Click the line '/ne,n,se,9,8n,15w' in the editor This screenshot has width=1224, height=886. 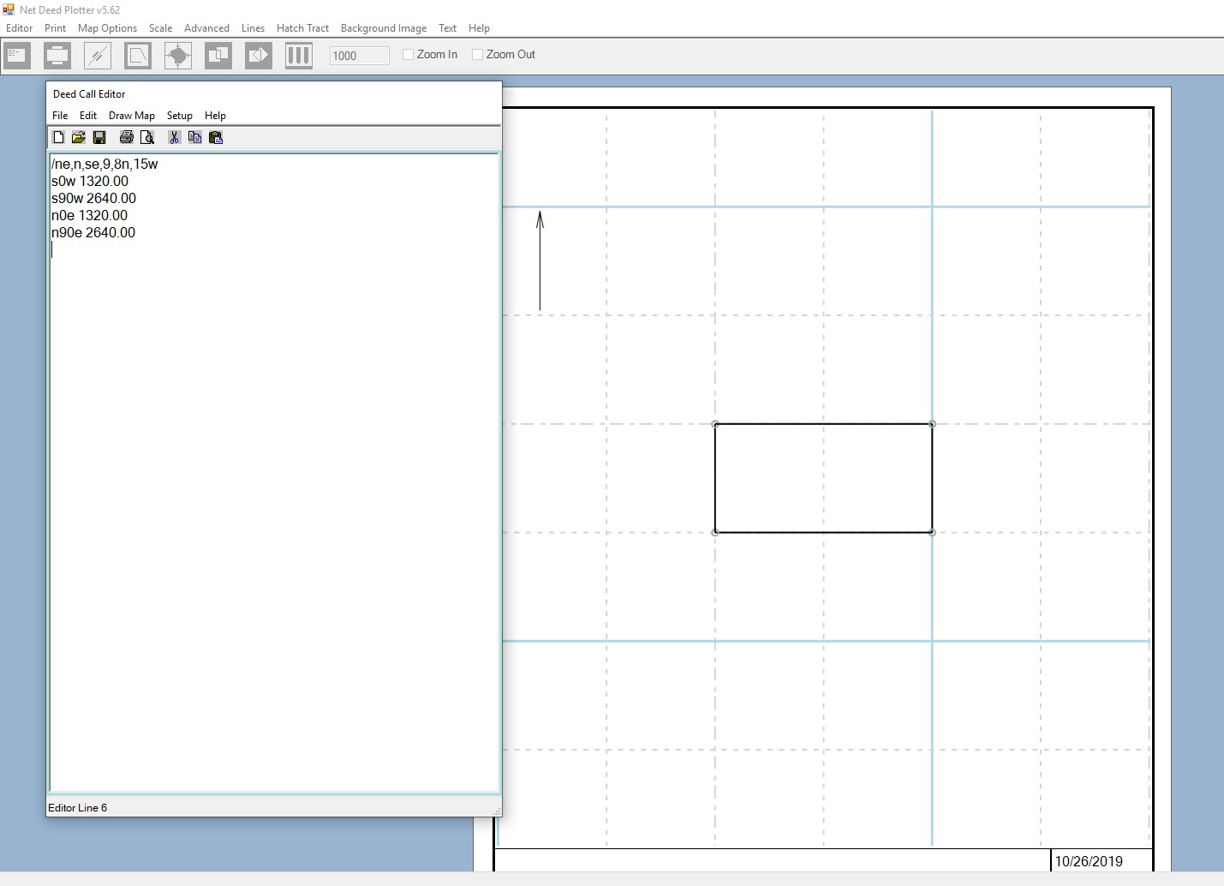(x=104, y=164)
